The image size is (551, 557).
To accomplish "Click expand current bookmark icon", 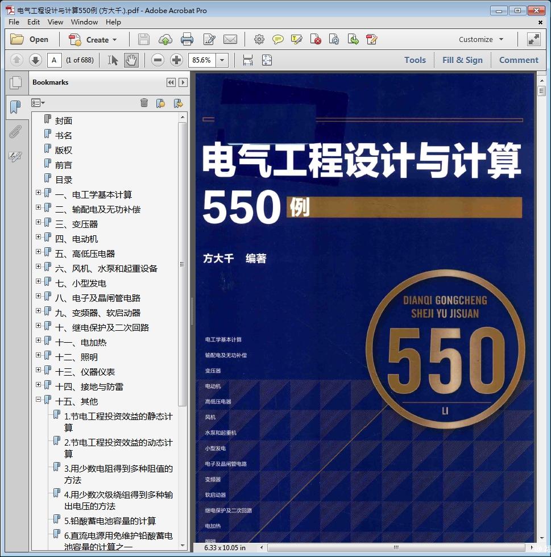I will click(x=178, y=103).
